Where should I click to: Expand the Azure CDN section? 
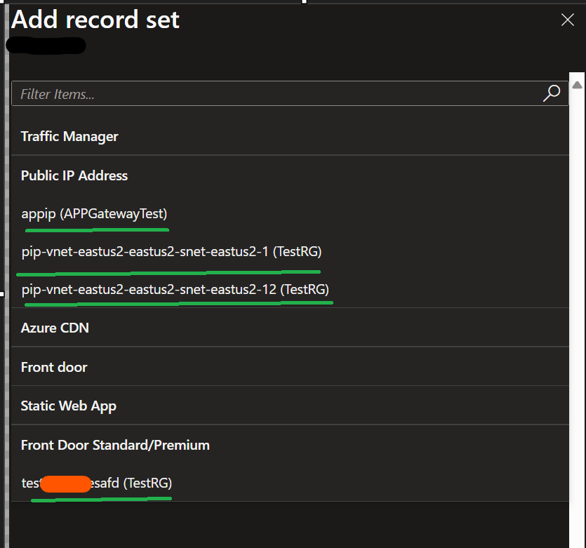point(54,328)
